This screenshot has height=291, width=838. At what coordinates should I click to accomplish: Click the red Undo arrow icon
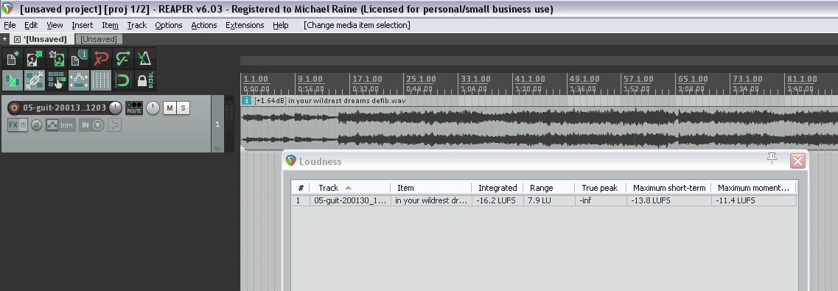[x=100, y=58]
